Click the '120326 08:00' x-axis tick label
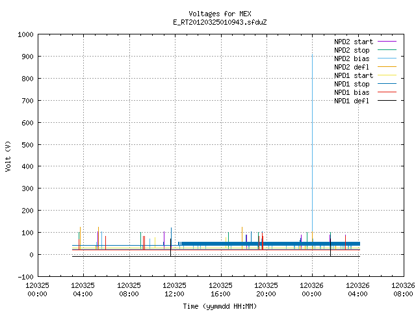The width and height of the screenshot is (416, 312). (x=403, y=290)
